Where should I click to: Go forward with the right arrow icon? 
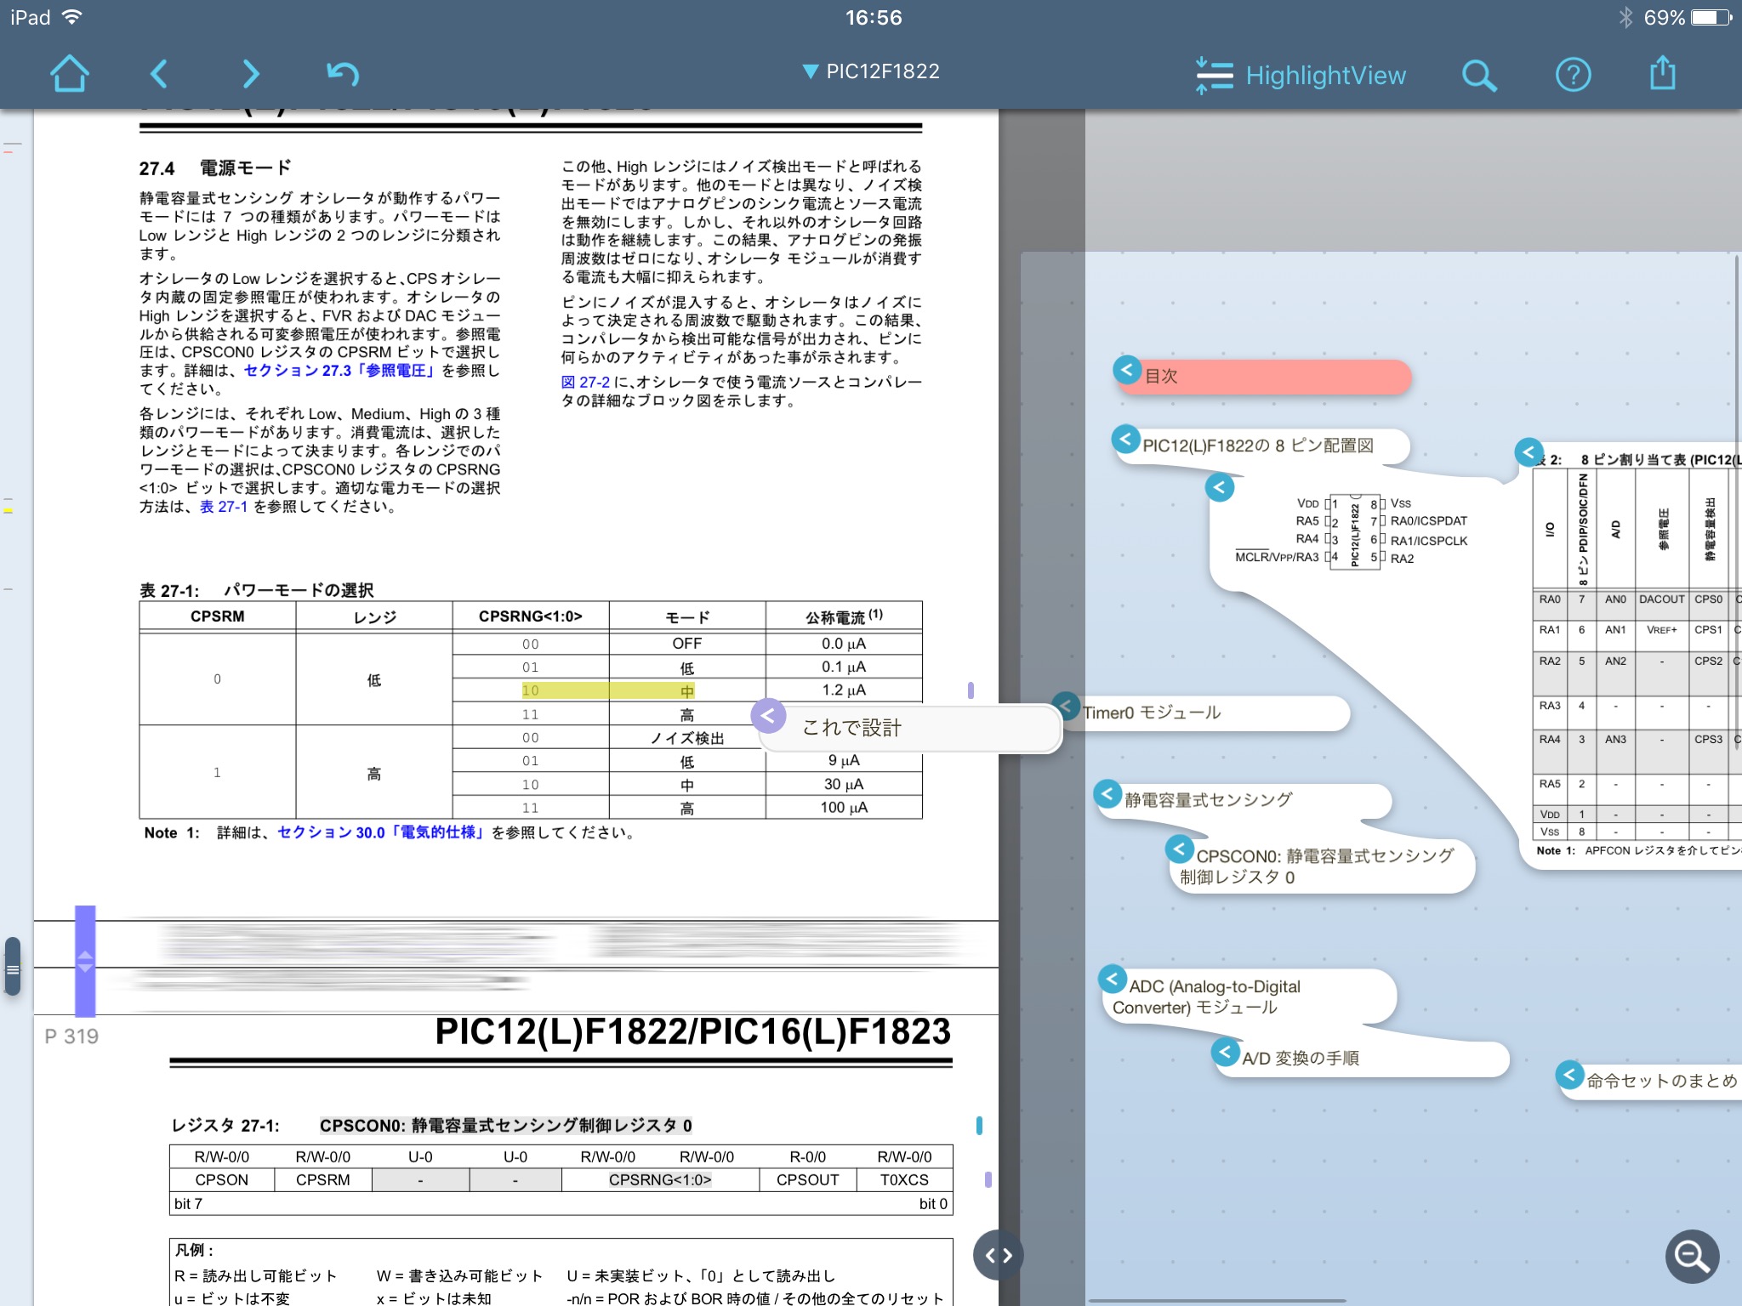tap(249, 74)
